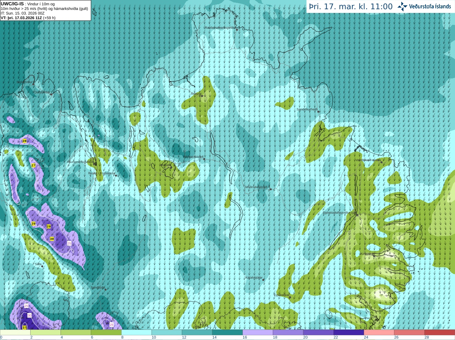Pick the 14–16 m/s dark teal swatch
This screenshot has width=455, height=340.
pos(227,333)
